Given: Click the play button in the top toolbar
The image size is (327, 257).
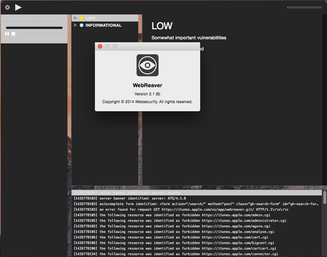Looking at the screenshot, I should click(x=19, y=7).
